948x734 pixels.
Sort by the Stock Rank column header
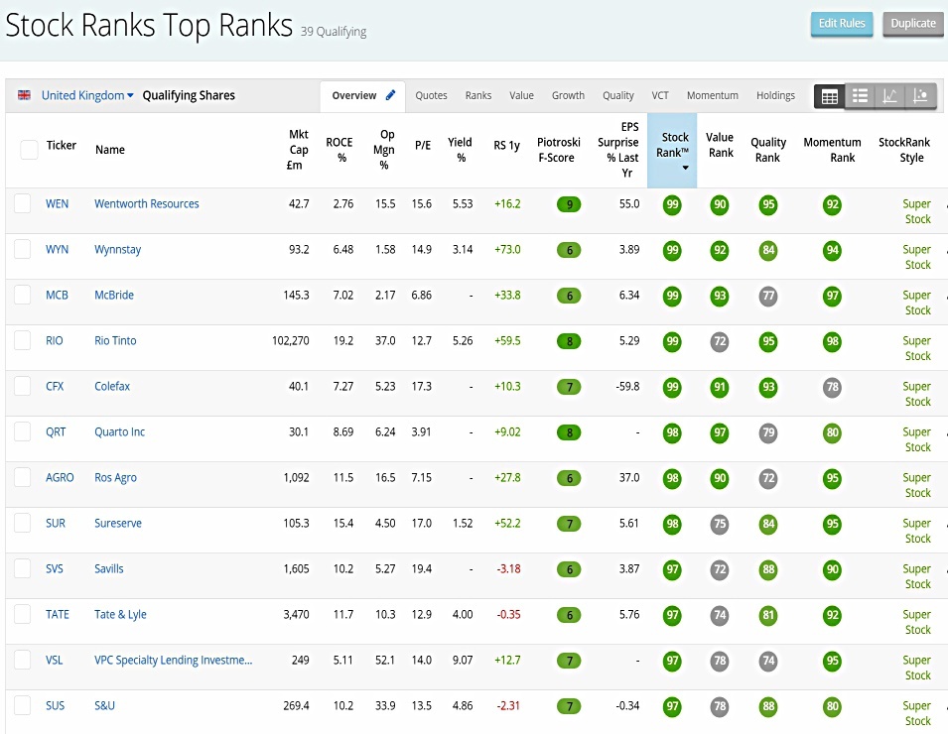(672, 151)
